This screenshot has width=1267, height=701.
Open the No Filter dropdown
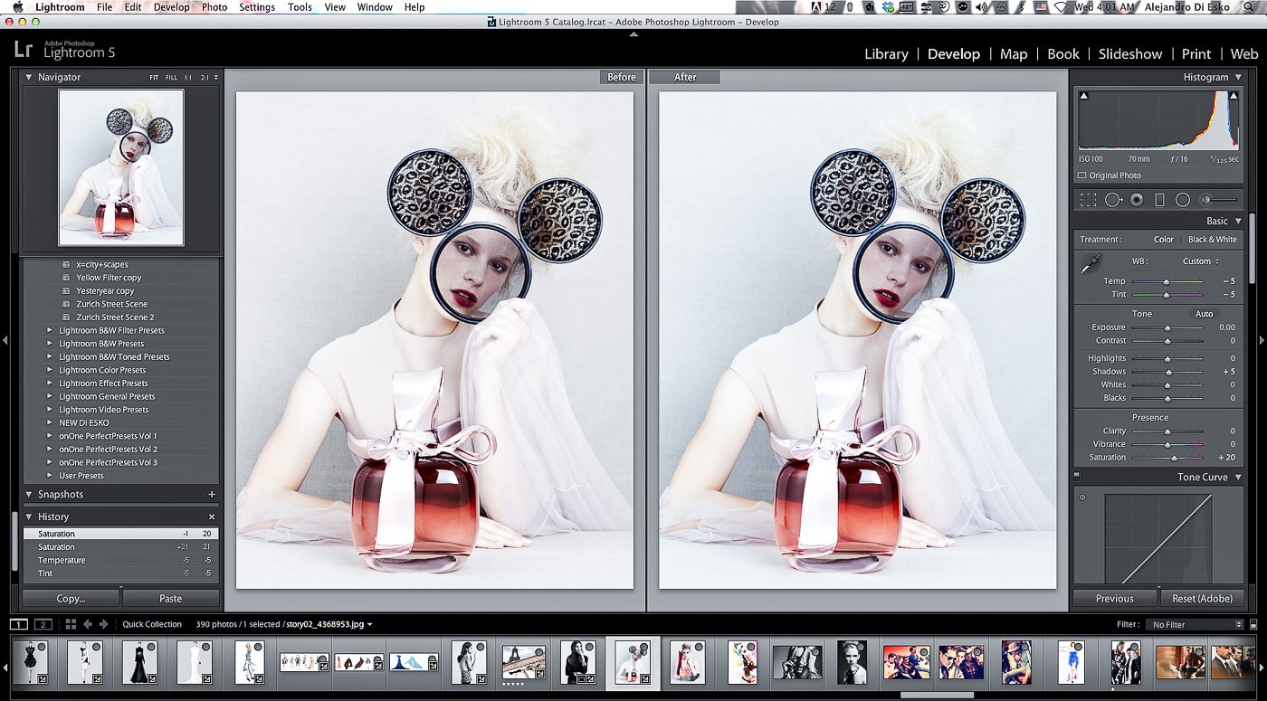tap(1194, 625)
